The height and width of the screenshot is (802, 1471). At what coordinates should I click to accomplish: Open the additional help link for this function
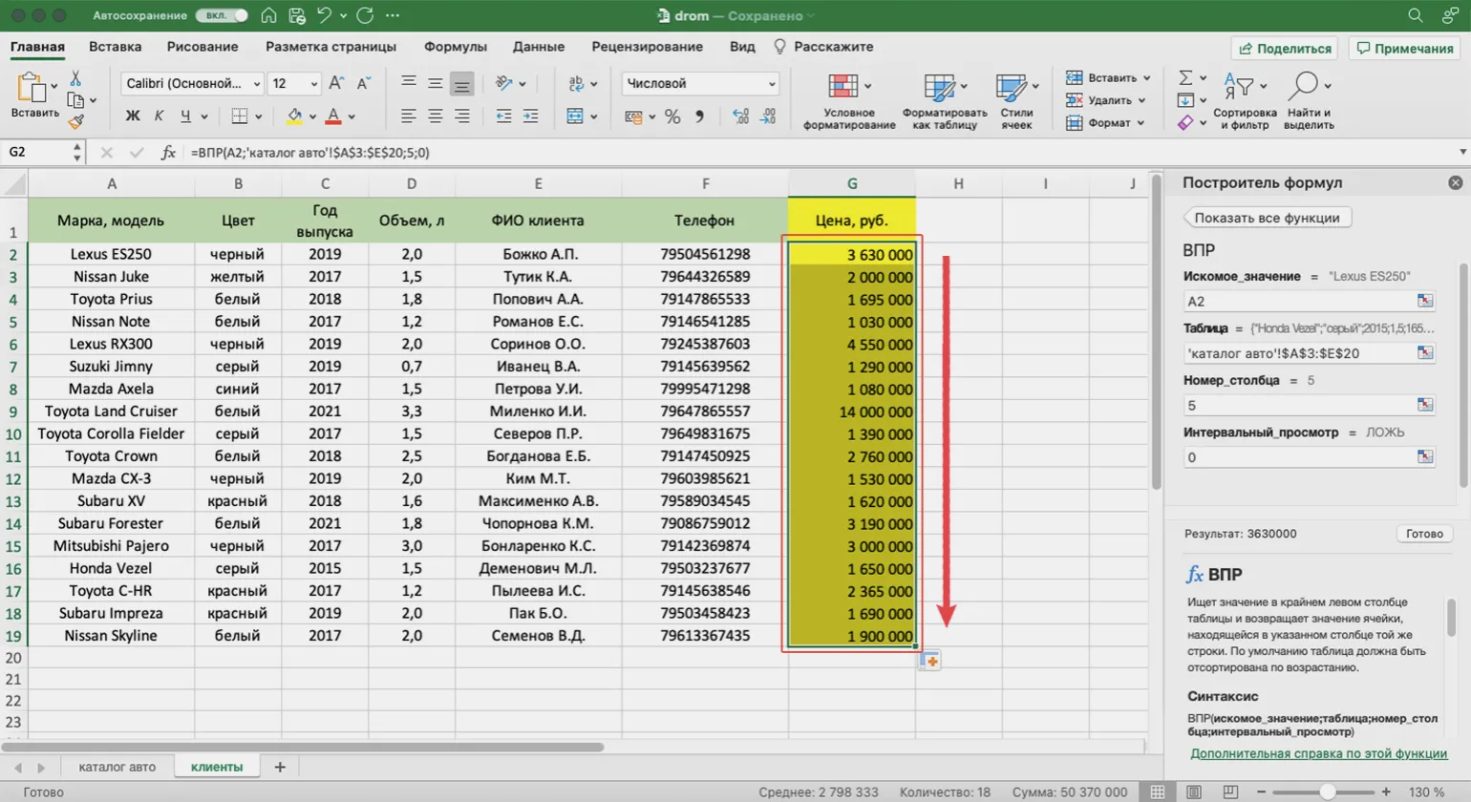pyautogui.click(x=1318, y=753)
